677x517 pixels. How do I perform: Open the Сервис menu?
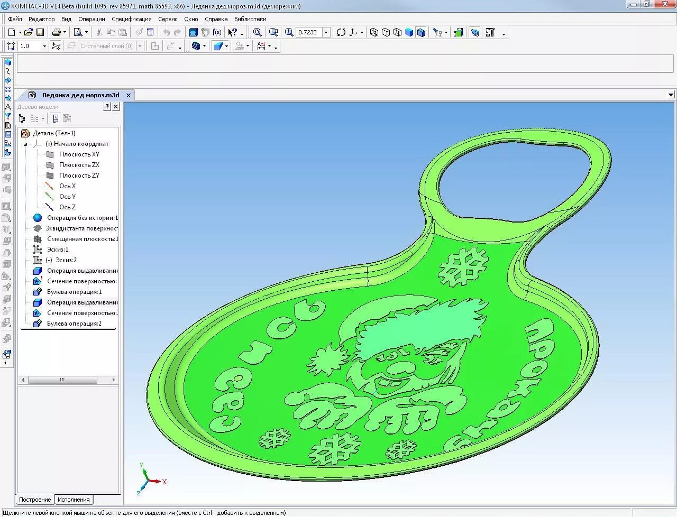pos(168,19)
